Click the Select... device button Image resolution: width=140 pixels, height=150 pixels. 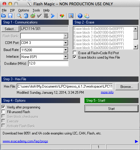coord(10,29)
